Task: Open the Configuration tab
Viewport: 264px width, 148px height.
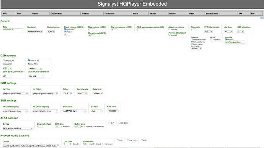Action: coord(56,13)
